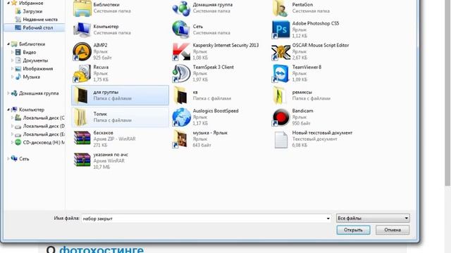The width and height of the screenshot is (451, 253).
Task: Collapse the Библиотеки tree section
Action: 8,44
